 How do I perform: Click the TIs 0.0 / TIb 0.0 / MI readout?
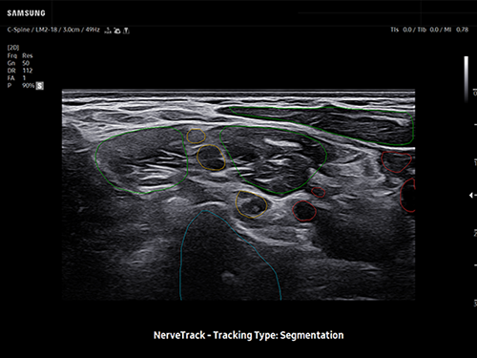point(429,30)
